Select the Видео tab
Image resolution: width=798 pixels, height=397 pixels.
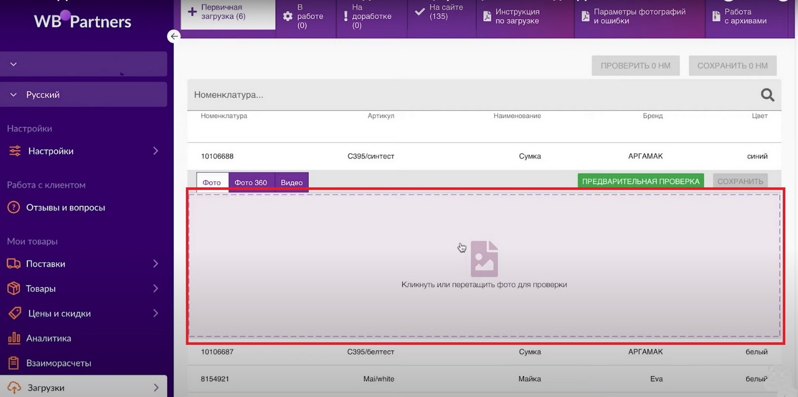pyautogui.click(x=292, y=182)
